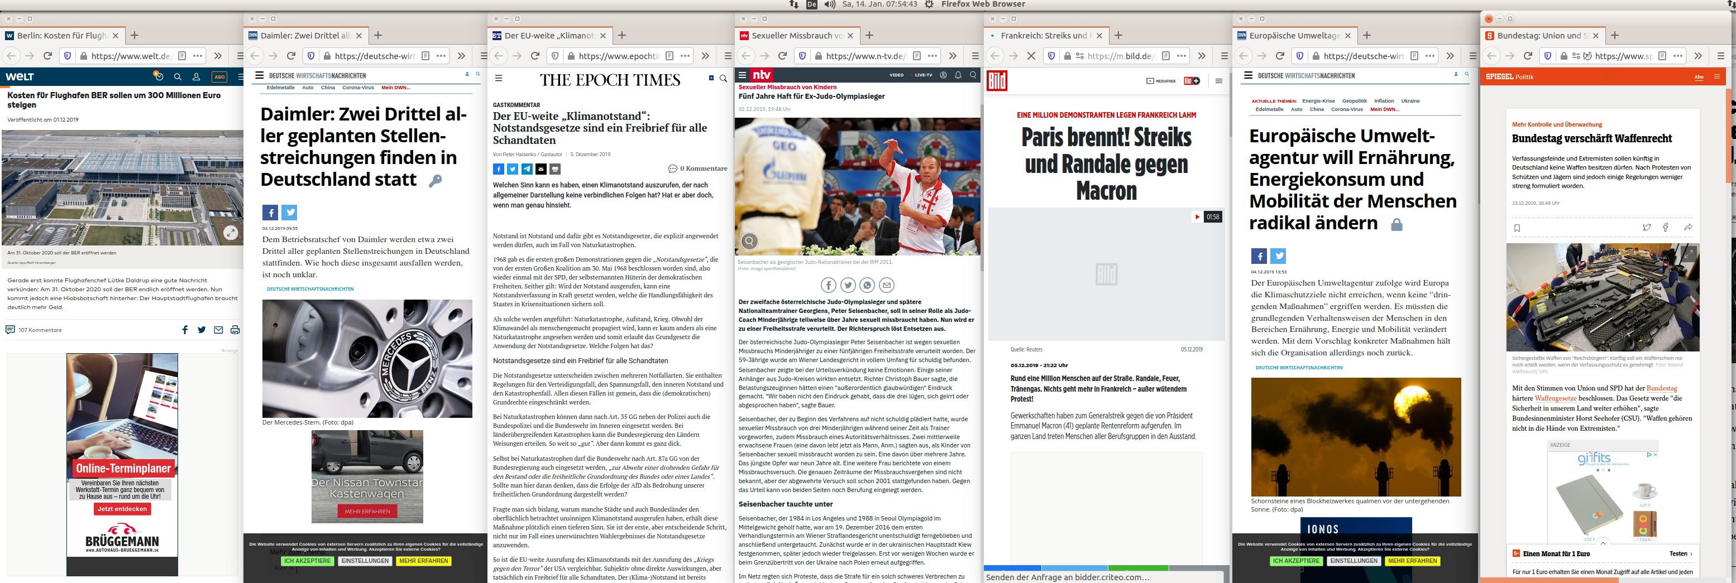Viewport: 1736px width, 583px height.
Task: Share Welt article by email envelope icon
Action: 218,330
